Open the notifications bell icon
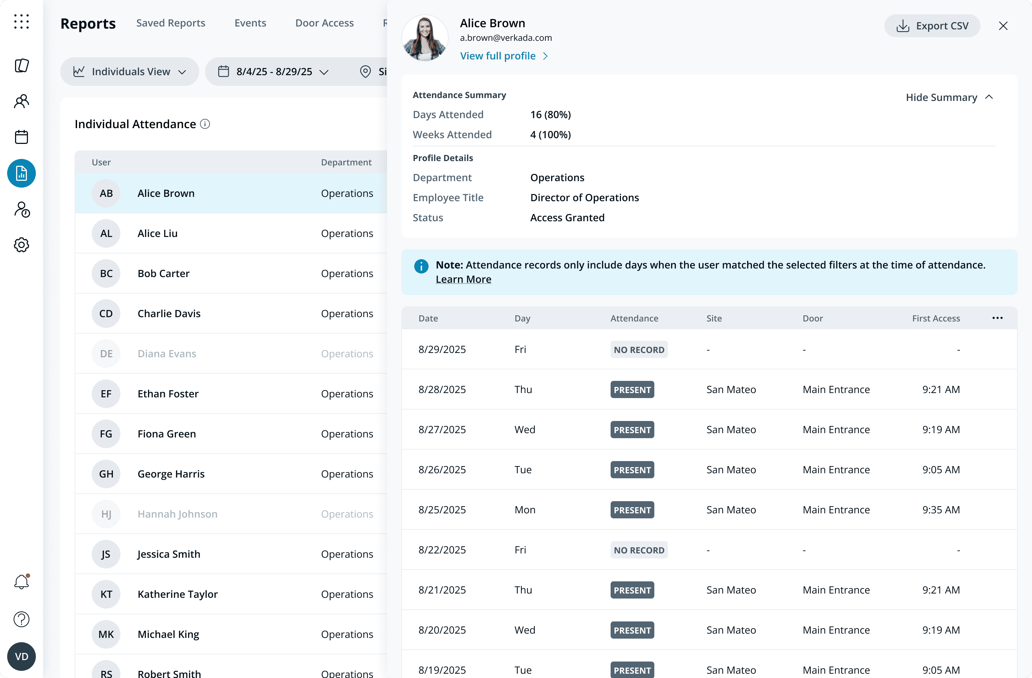The image size is (1032, 678). tap(21, 582)
